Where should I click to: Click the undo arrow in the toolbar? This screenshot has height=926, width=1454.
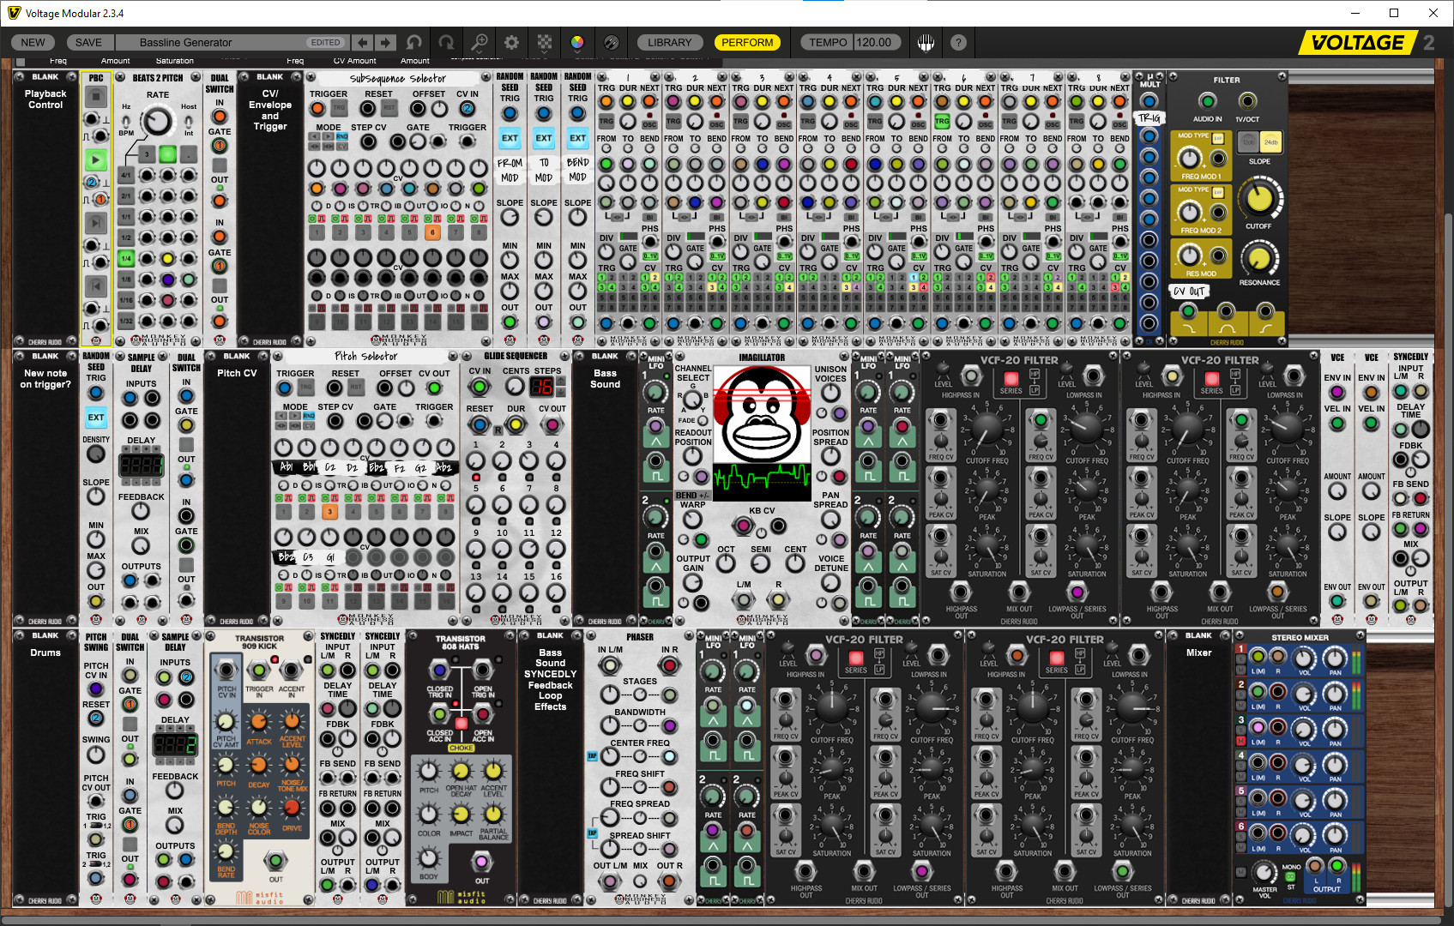click(414, 42)
